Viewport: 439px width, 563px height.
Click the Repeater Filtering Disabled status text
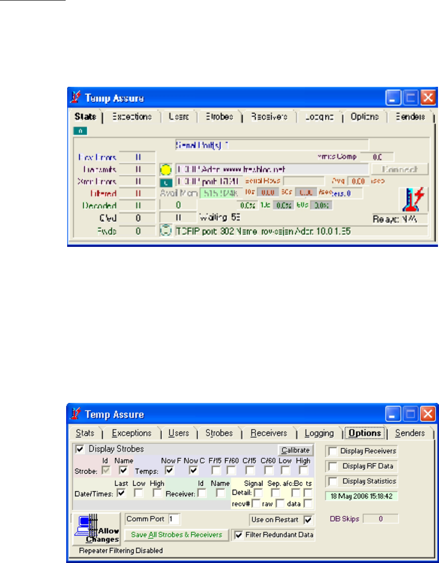(x=121, y=550)
